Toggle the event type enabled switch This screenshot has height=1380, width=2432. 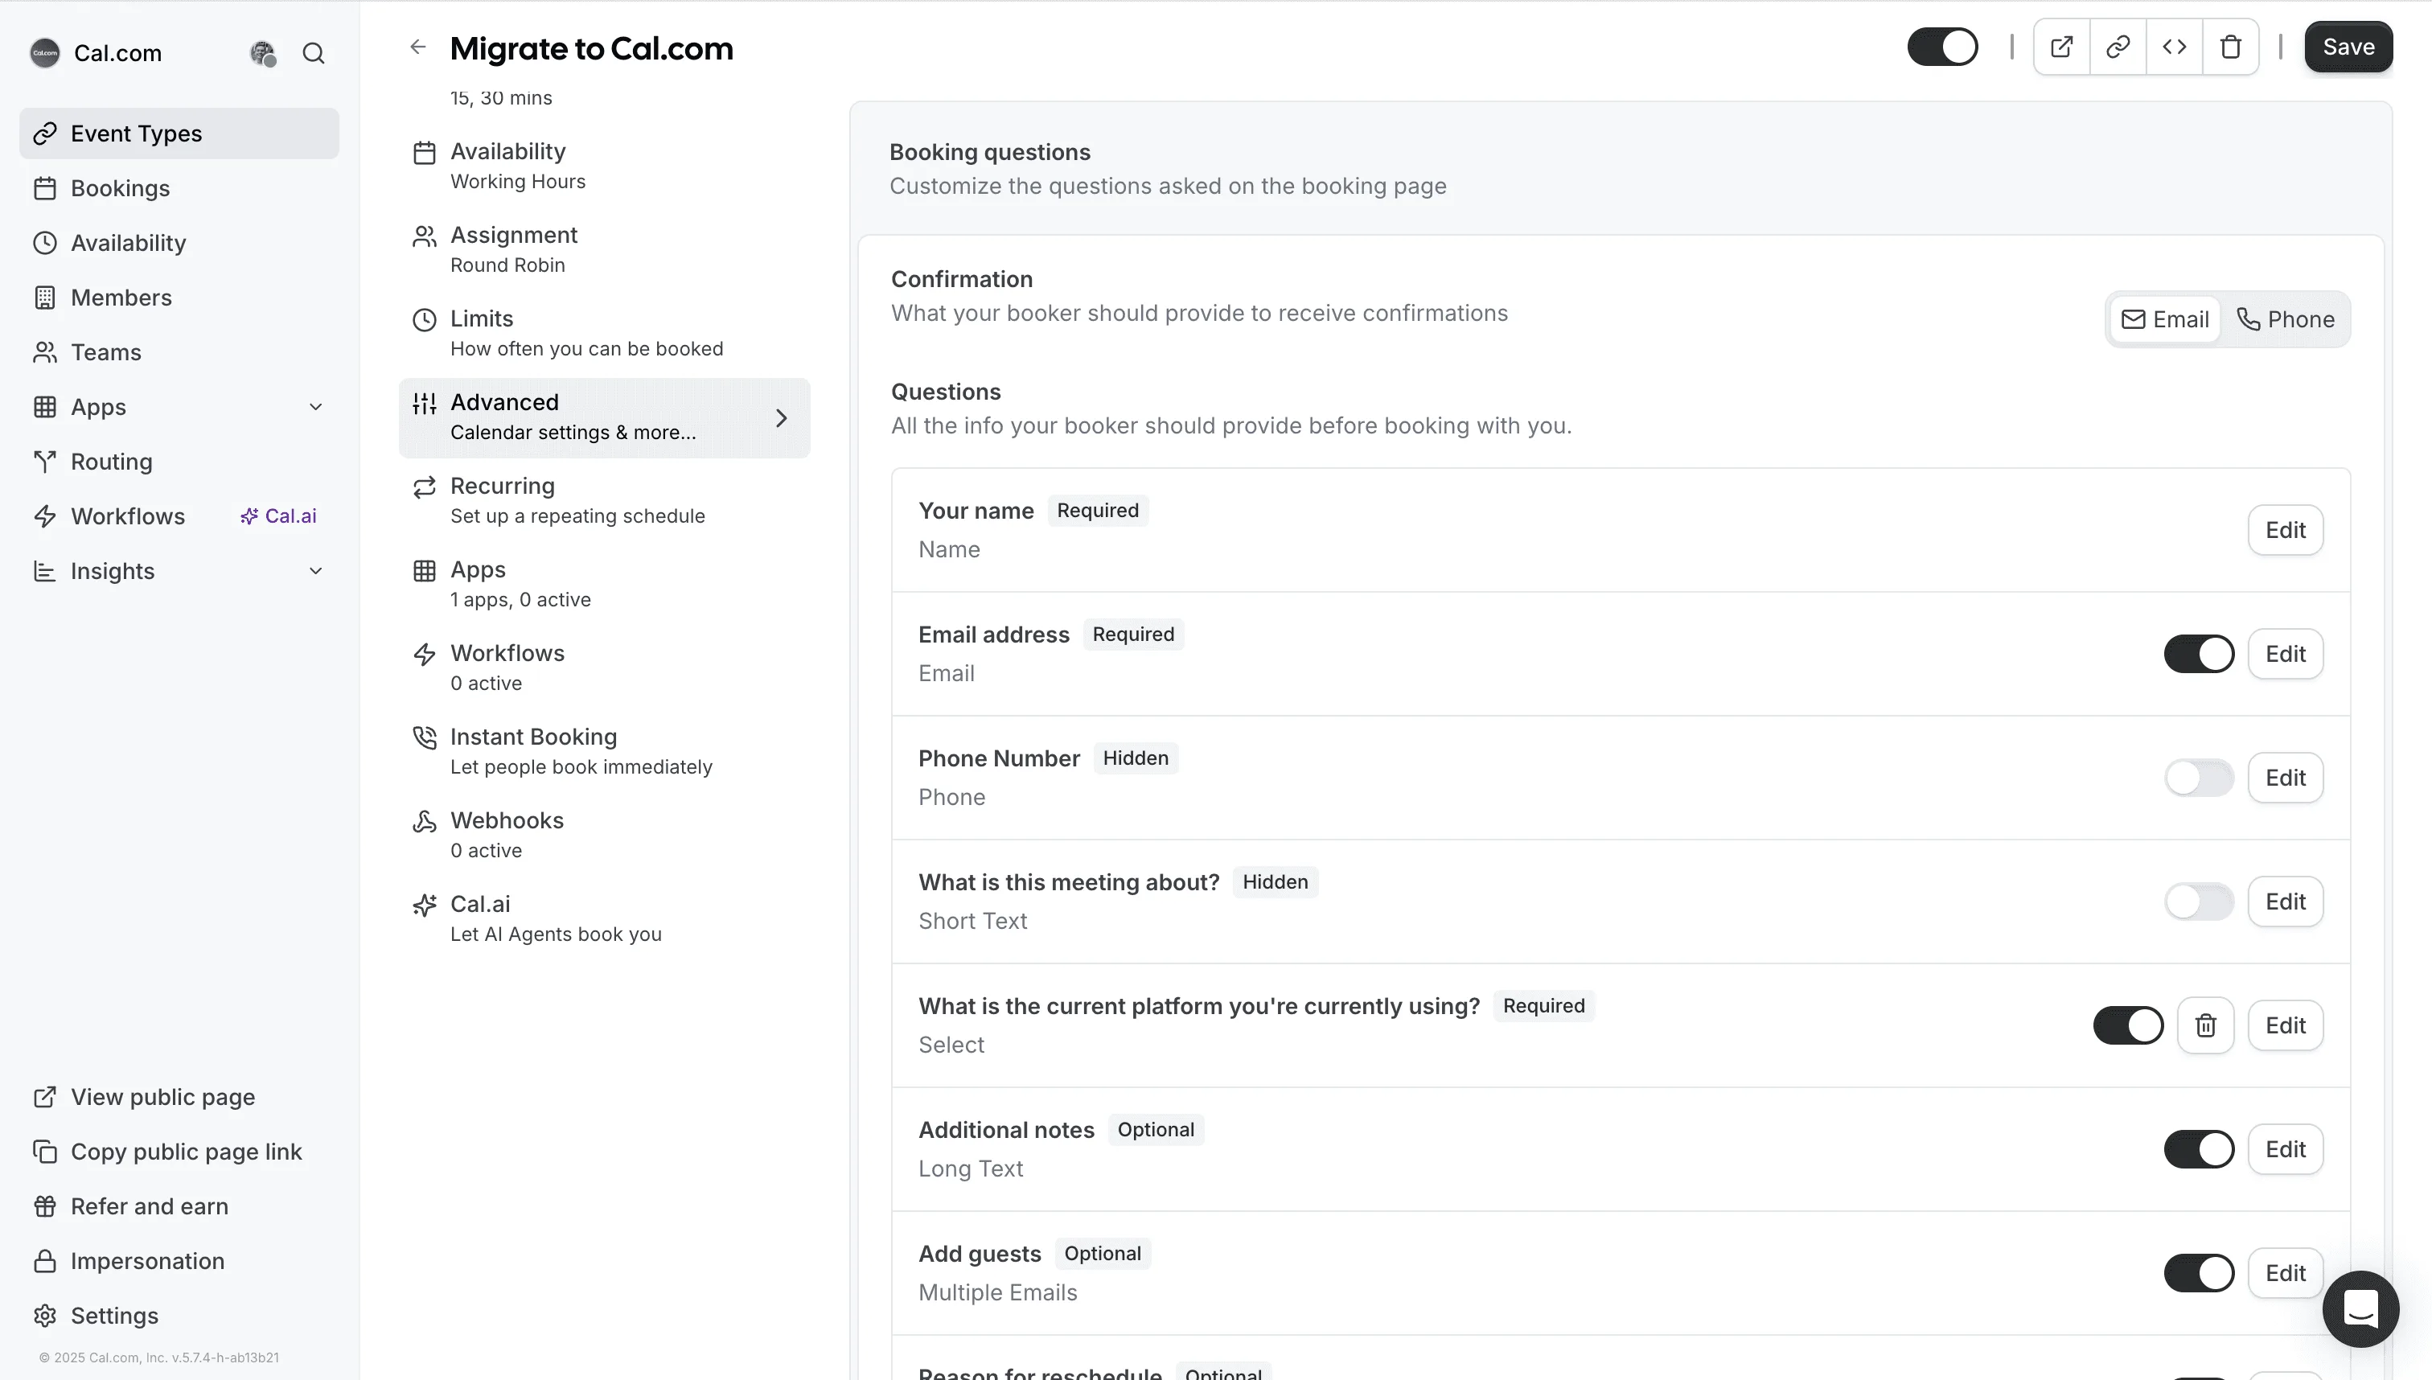click(1942, 47)
